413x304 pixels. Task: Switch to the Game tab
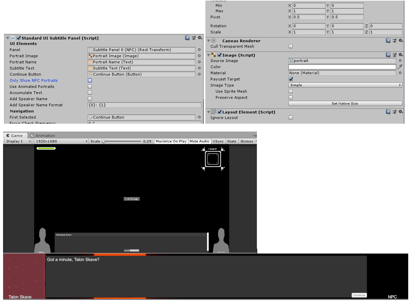pos(14,136)
